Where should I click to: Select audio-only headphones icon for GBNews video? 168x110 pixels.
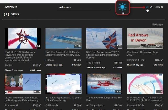tap(78, 106)
